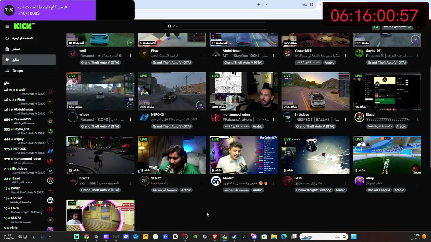Open the w1pey channel name link

click(x=84, y=115)
